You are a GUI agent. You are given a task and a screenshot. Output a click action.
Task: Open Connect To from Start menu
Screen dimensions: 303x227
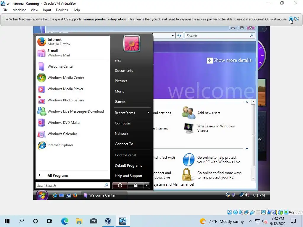pyautogui.click(x=132, y=144)
